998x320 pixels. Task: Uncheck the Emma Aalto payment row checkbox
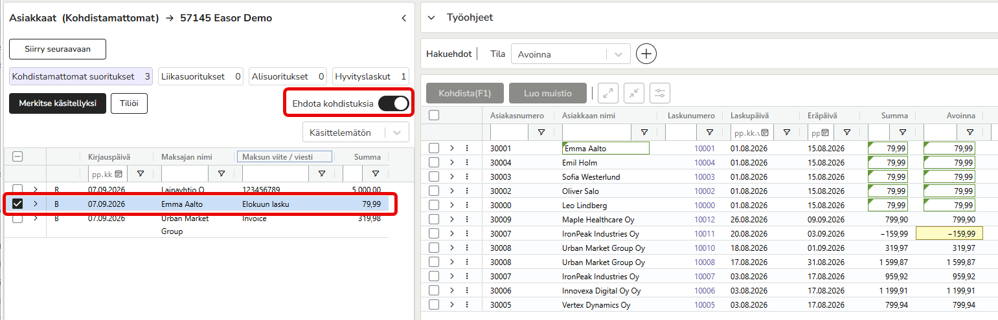18,204
